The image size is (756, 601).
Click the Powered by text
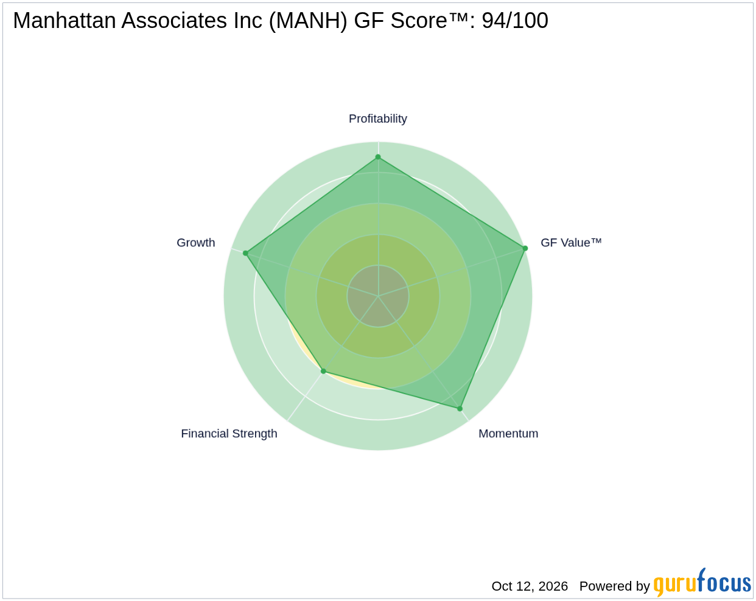[615, 586]
